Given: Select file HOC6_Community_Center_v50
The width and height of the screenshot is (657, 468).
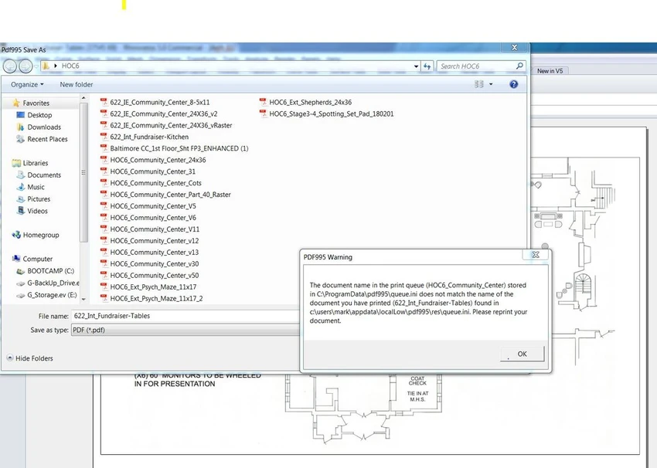Looking at the screenshot, I should point(154,276).
